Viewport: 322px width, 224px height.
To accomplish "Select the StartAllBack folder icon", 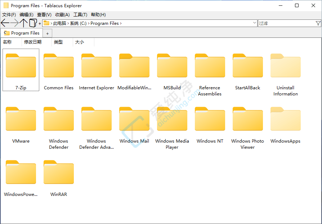I will coord(248,66).
